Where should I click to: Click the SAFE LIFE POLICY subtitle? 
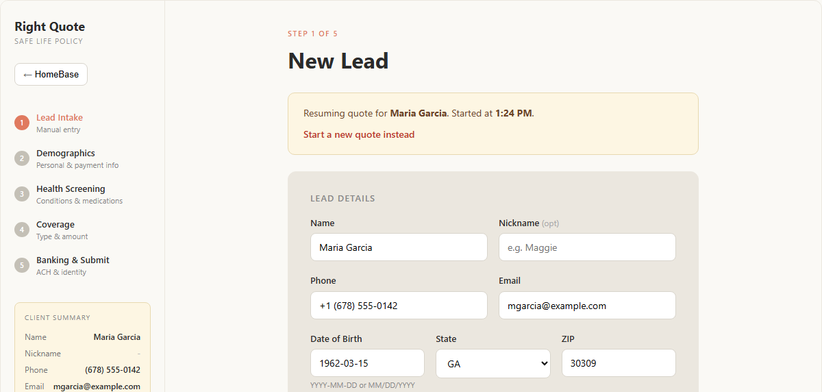coord(49,41)
